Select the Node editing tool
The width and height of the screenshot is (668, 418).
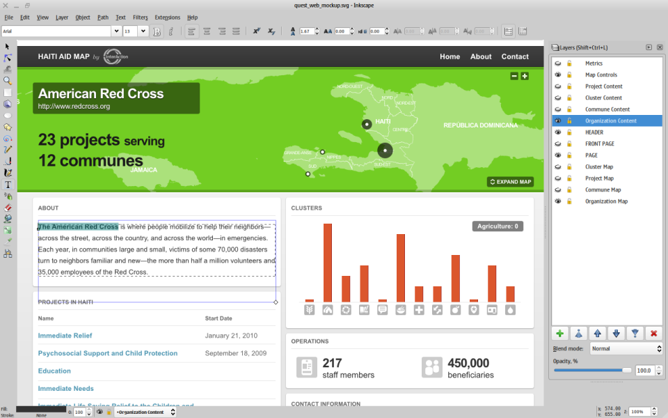pyautogui.click(x=8, y=57)
